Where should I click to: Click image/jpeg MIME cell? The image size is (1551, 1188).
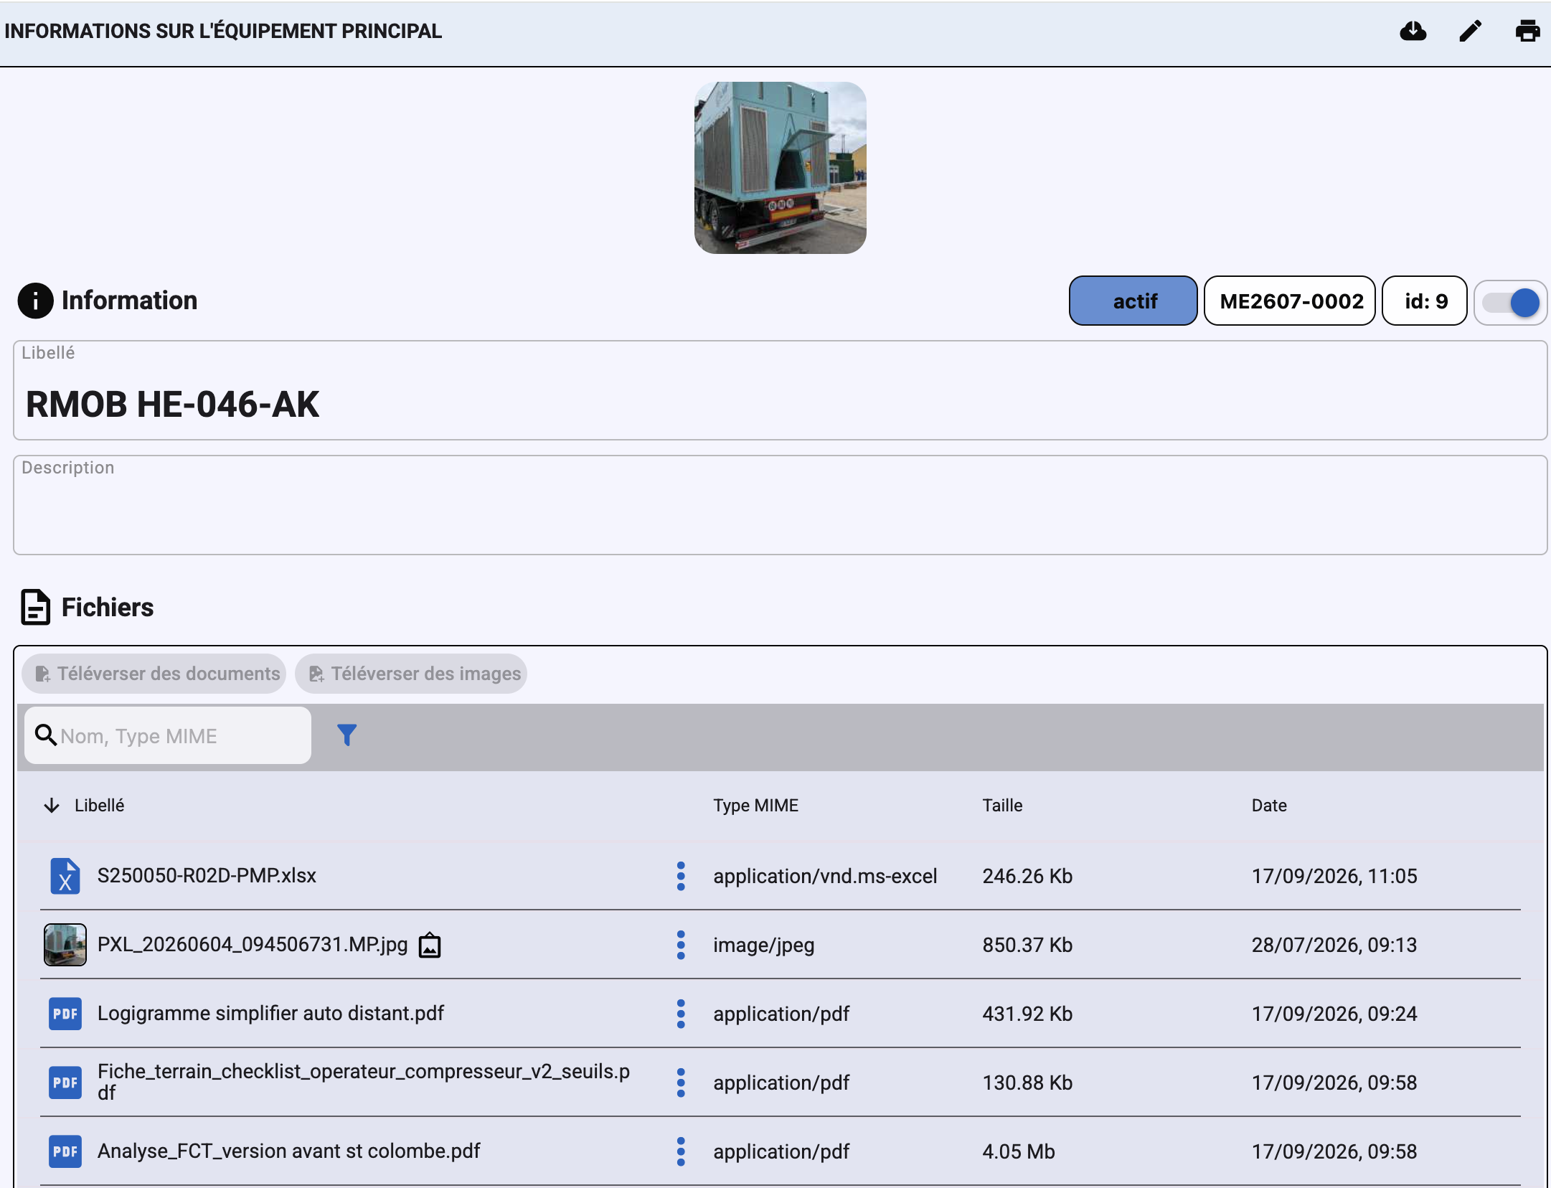[x=763, y=946]
